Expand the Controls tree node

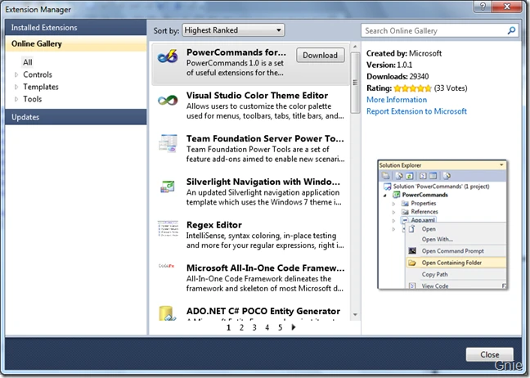click(16, 74)
